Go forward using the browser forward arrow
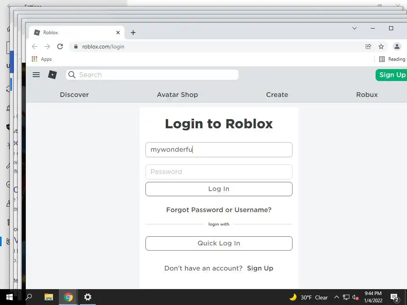 click(x=47, y=46)
